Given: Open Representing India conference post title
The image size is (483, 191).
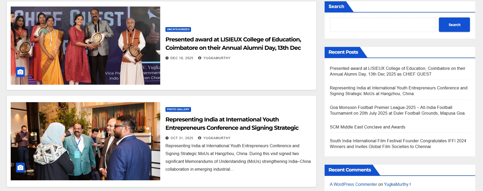Looking at the screenshot, I should [x=232, y=124].
